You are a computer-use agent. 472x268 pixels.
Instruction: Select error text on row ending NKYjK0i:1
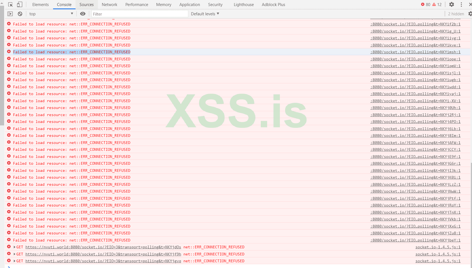72,177
